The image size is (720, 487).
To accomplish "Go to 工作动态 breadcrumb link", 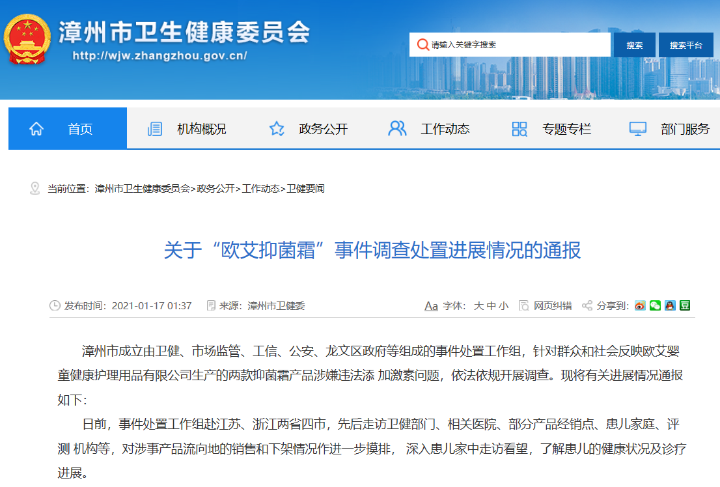I will point(261,189).
